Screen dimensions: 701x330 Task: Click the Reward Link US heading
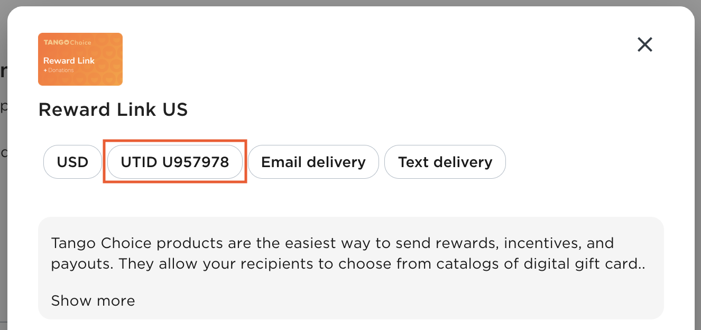click(x=113, y=109)
